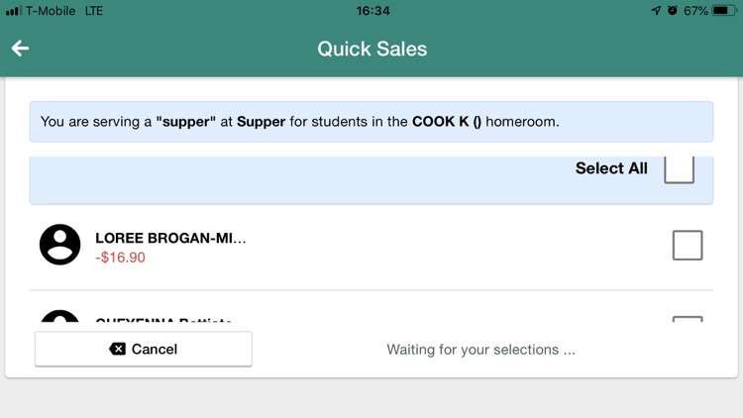
Task: Click the Quick Sales header title
Action: click(371, 49)
